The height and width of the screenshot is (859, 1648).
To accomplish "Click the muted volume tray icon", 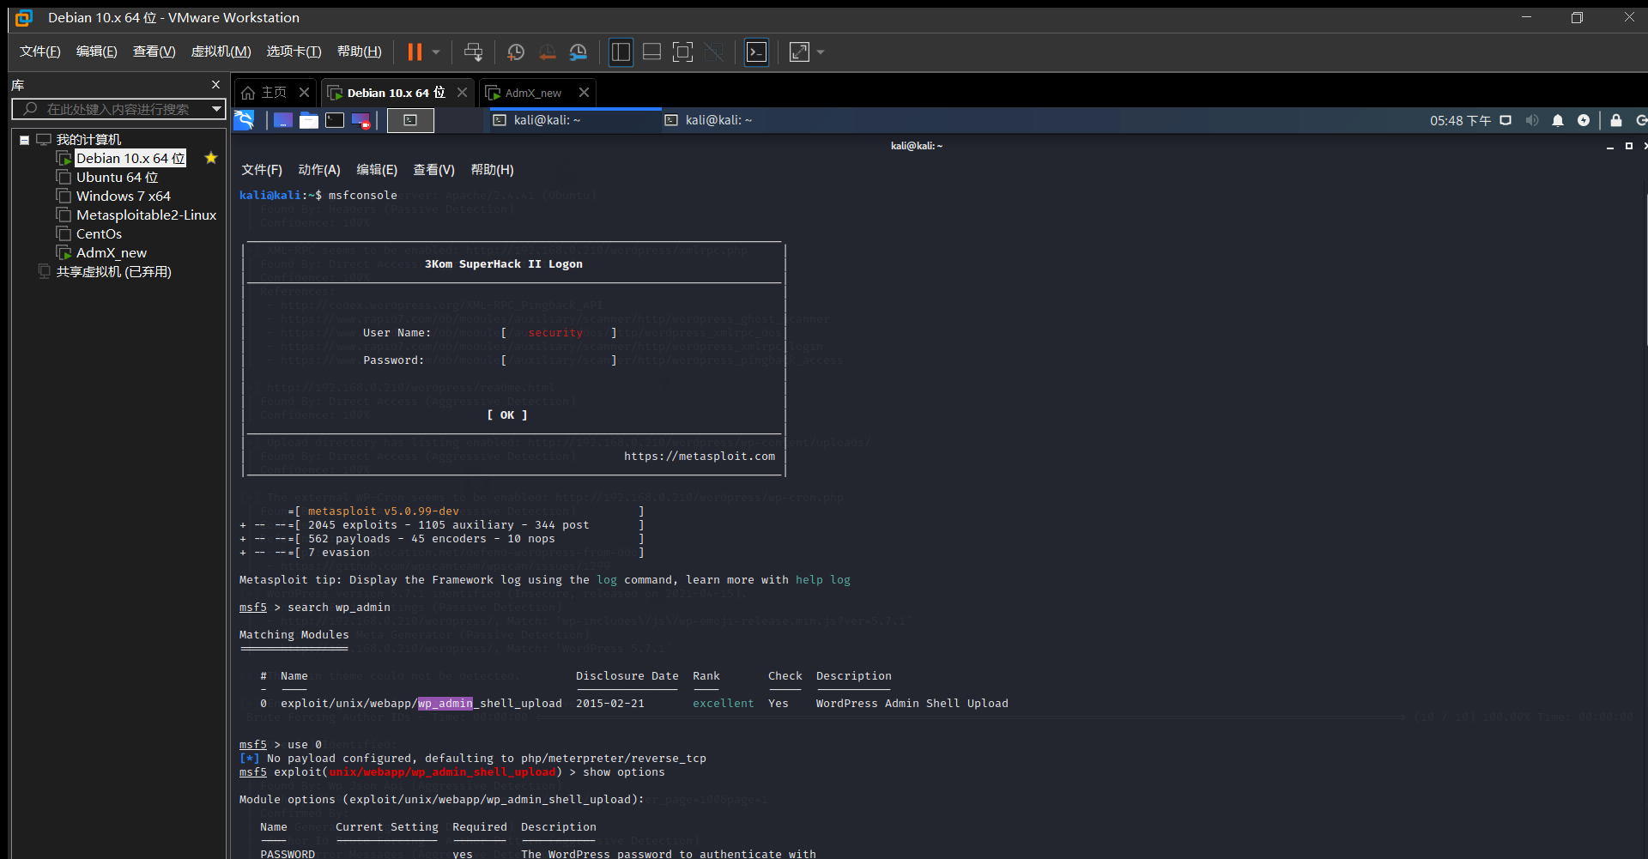I will coord(1532,120).
